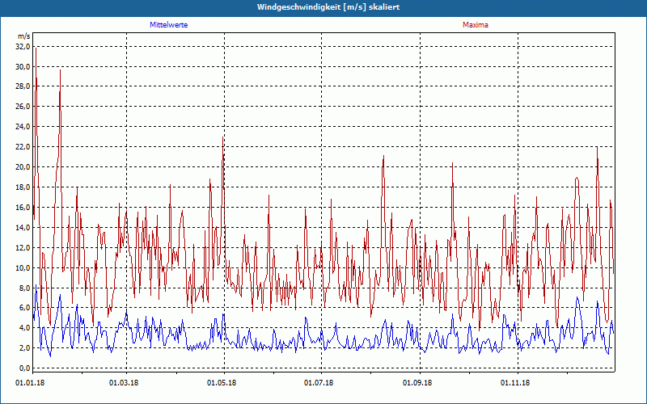This screenshot has height=404, width=647.
Task: Select the 22,0 y-axis value
Action: tap(23, 147)
